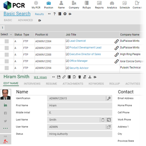Image resolution: width=146 pixels, height=146 pixels.
Task: Switch to the ADVANCED search tab
Action: [25, 20]
